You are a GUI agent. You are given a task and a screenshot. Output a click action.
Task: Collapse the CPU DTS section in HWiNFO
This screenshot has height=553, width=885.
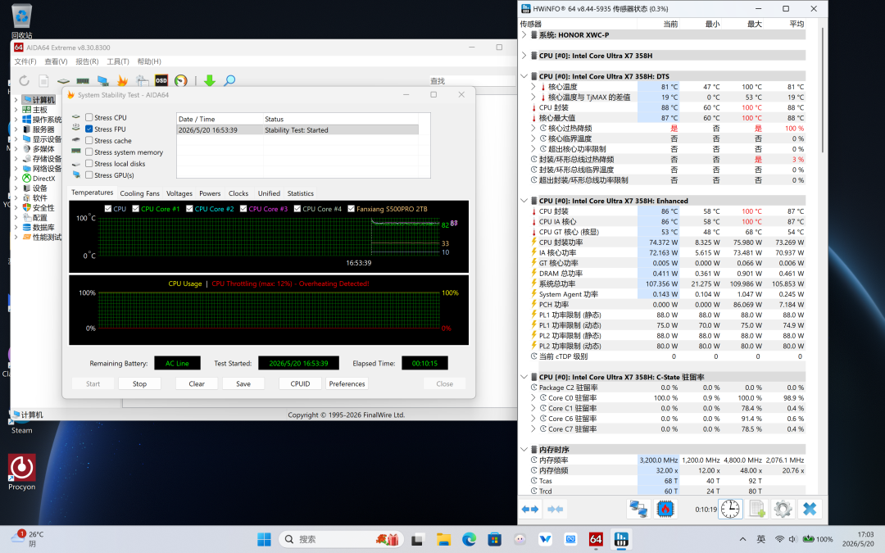coord(524,76)
